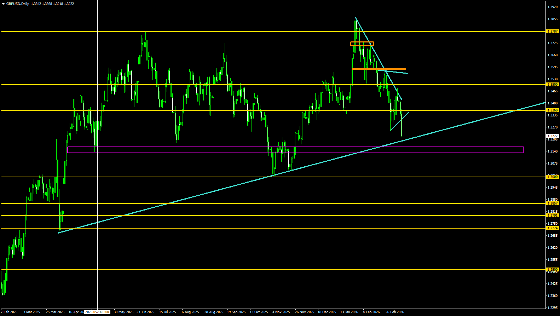
Task: Click the 7 Feb 2025 date label
Action: click(9, 312)
